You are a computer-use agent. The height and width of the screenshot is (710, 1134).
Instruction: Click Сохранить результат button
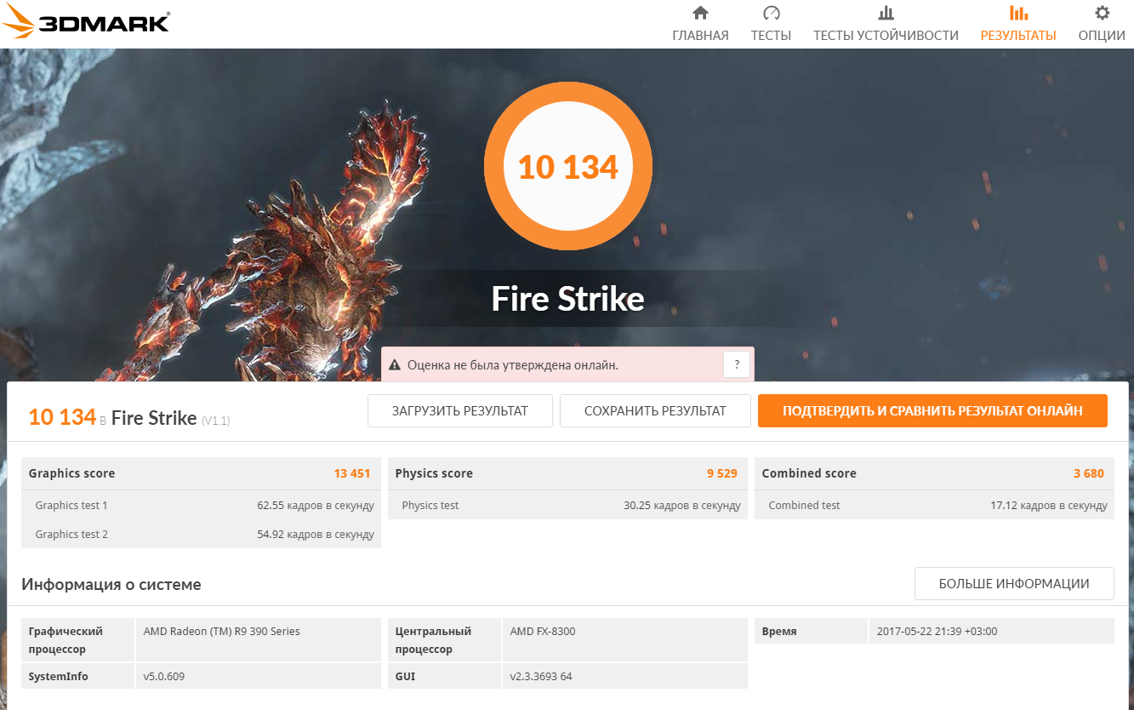[x=655, y=410]
